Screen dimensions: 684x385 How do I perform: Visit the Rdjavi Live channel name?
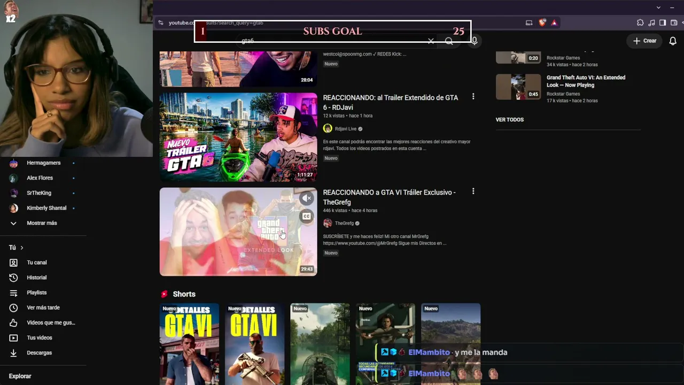tap(346, 129)
